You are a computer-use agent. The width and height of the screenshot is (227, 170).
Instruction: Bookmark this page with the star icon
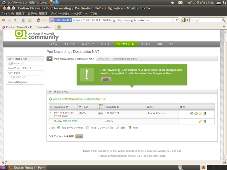[x=173, y=20]
